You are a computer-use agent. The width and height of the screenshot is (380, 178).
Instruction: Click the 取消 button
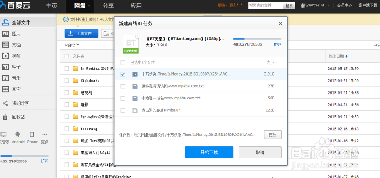pos(260,152)
